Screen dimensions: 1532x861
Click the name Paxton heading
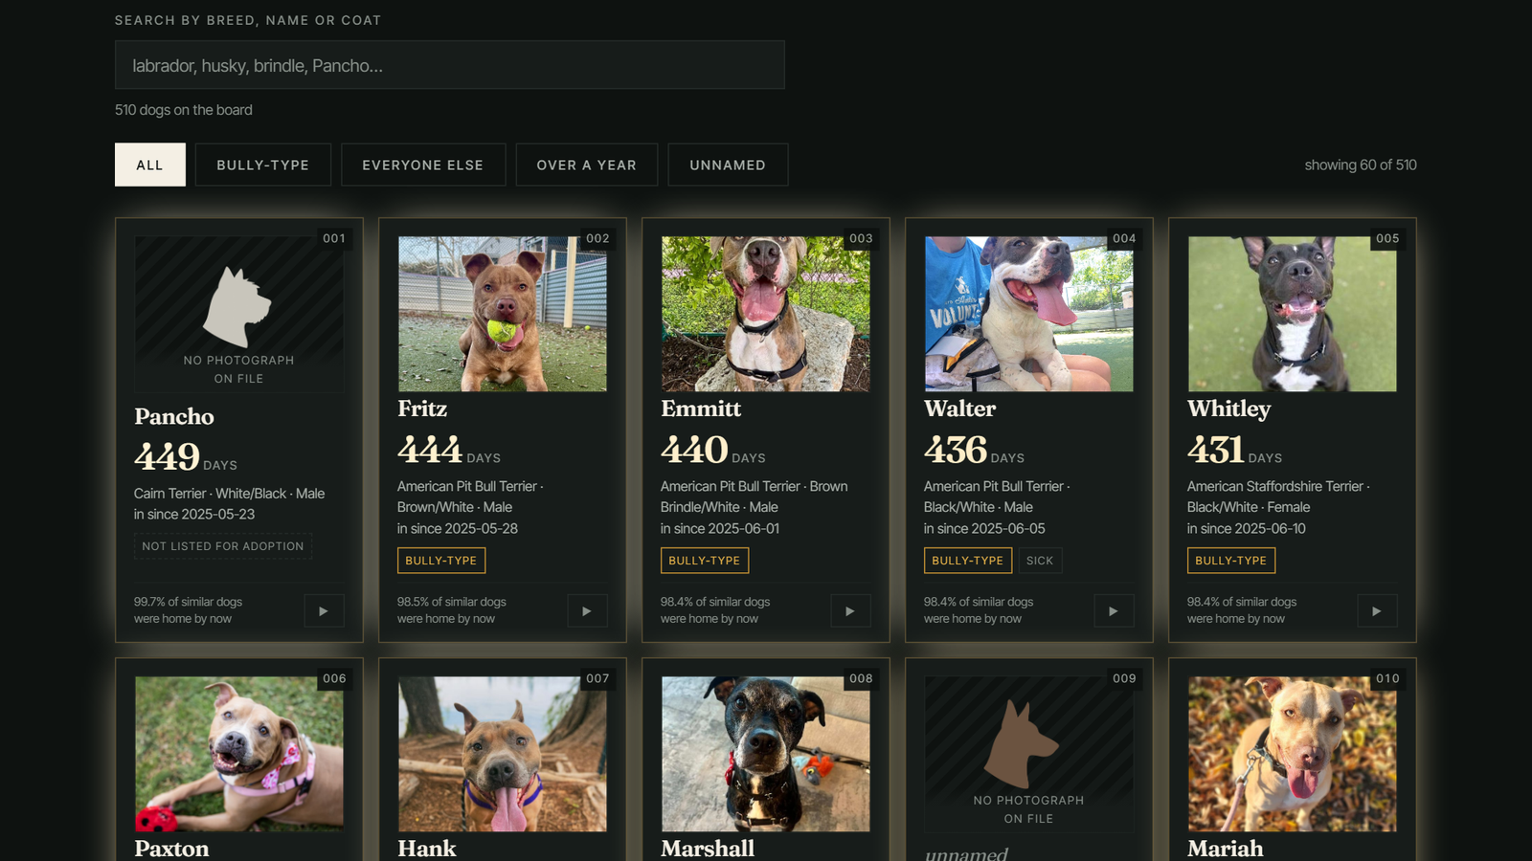pos(171,849)
